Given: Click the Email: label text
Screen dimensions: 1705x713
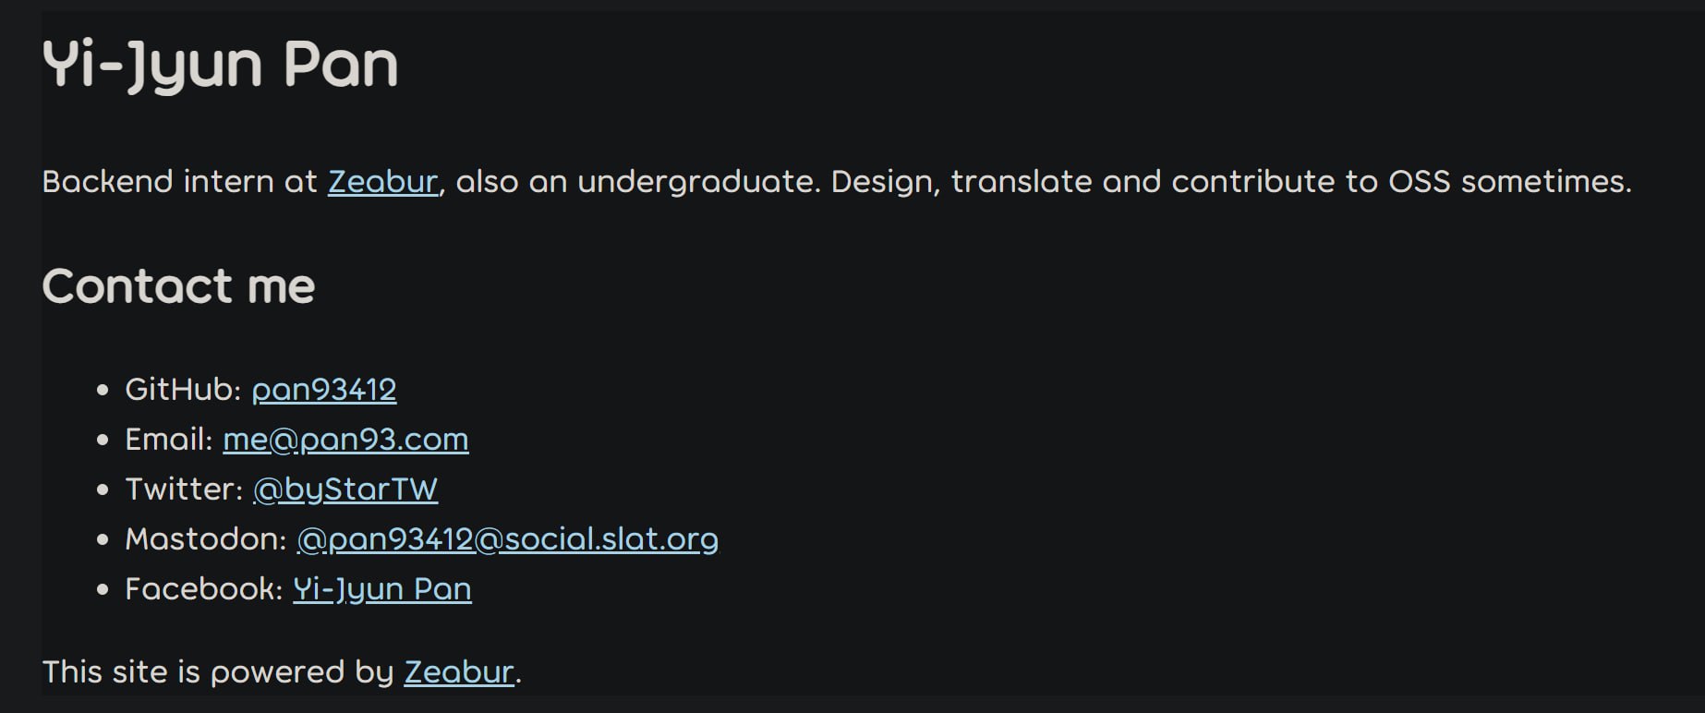Looking at the screenshot, I should tap(169, 440).
